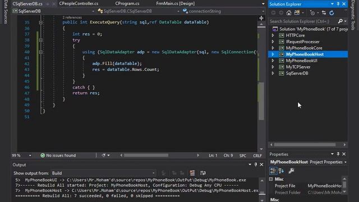Open the connectionString member dropdown

(263, 11)
